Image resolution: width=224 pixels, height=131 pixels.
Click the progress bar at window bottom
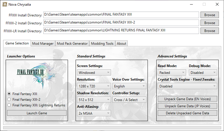coord(112,128)
